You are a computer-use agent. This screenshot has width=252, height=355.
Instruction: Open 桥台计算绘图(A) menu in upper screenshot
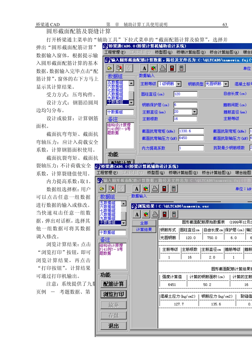[224, 52]
